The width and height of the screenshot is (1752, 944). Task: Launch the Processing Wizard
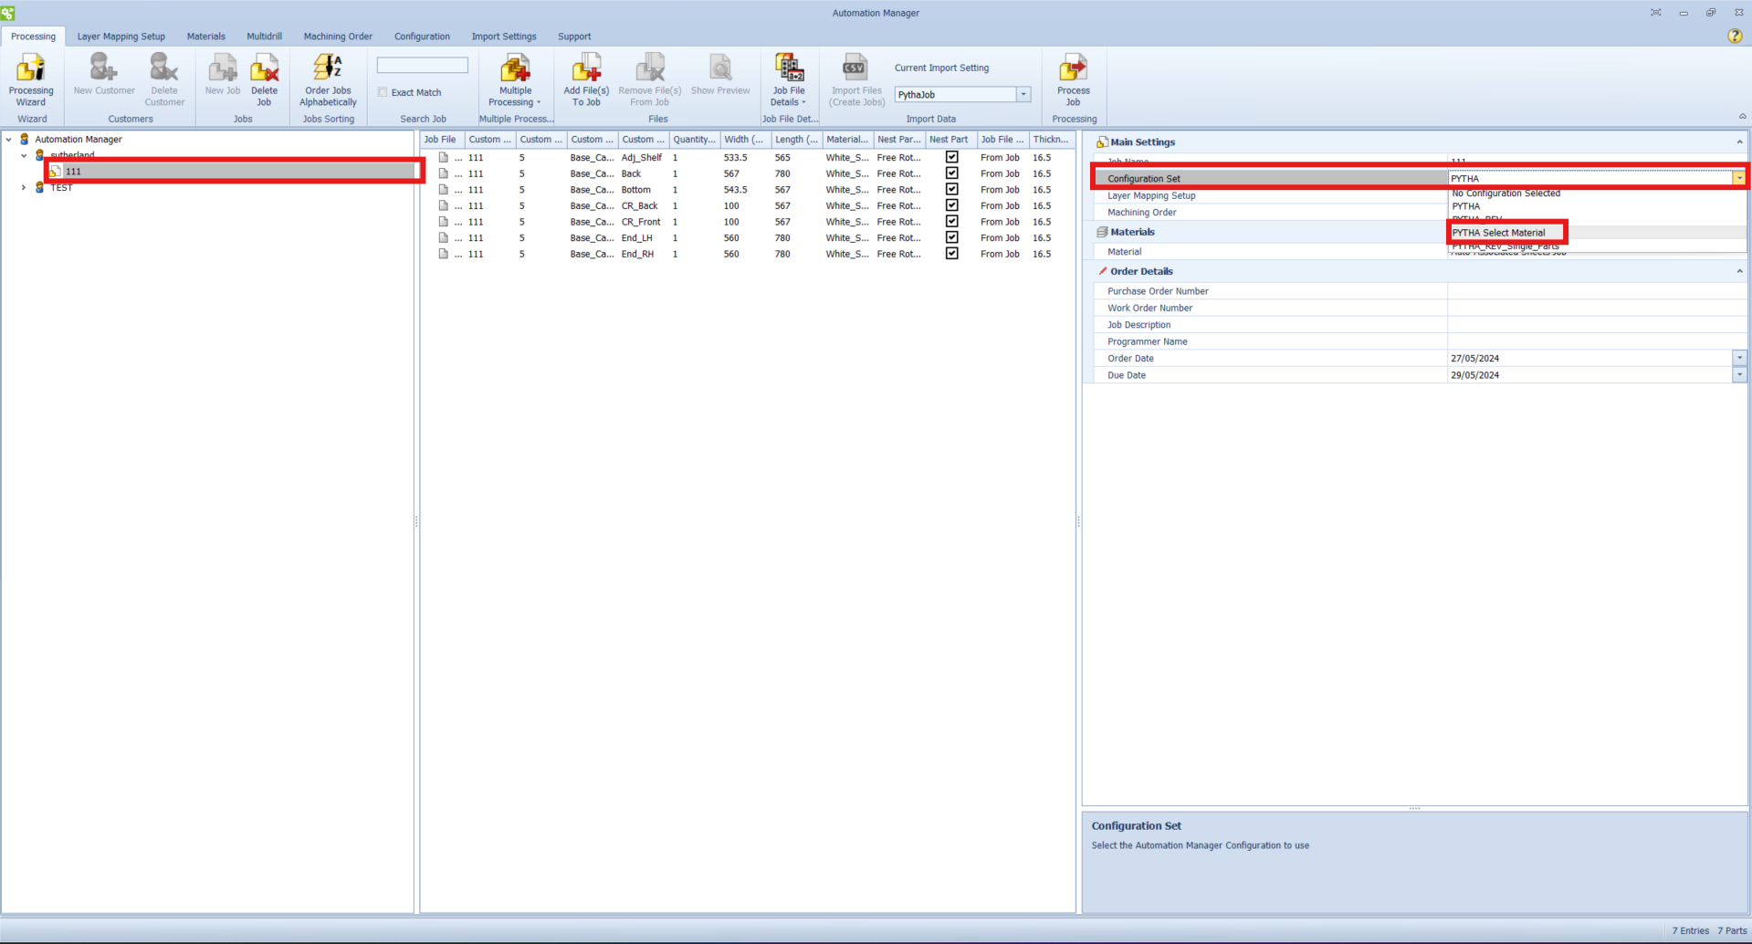[x=31, y=80]
